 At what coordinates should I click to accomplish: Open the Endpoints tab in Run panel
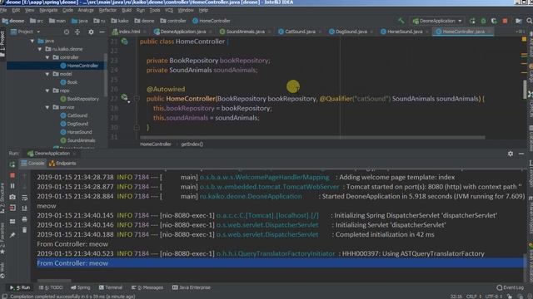click(x=62, y=164)
